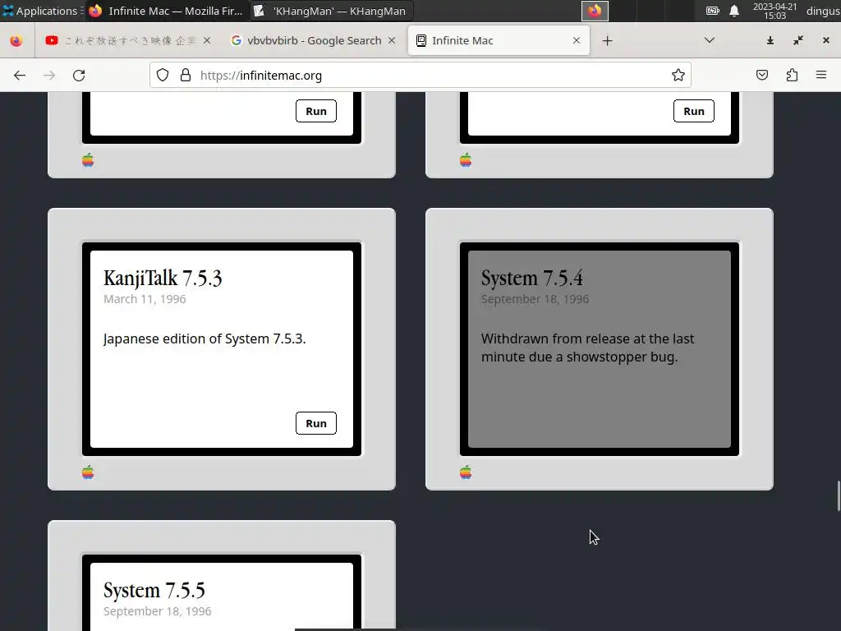Open a new browser tab
Viewport: 841px width, 631px height.
(607, 41)
